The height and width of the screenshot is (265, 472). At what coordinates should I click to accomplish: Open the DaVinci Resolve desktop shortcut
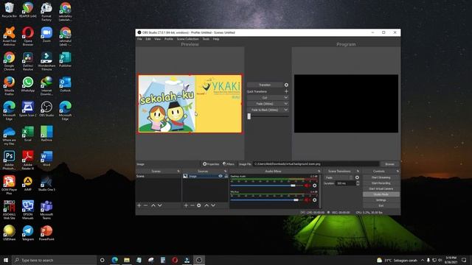click(28, 61)
